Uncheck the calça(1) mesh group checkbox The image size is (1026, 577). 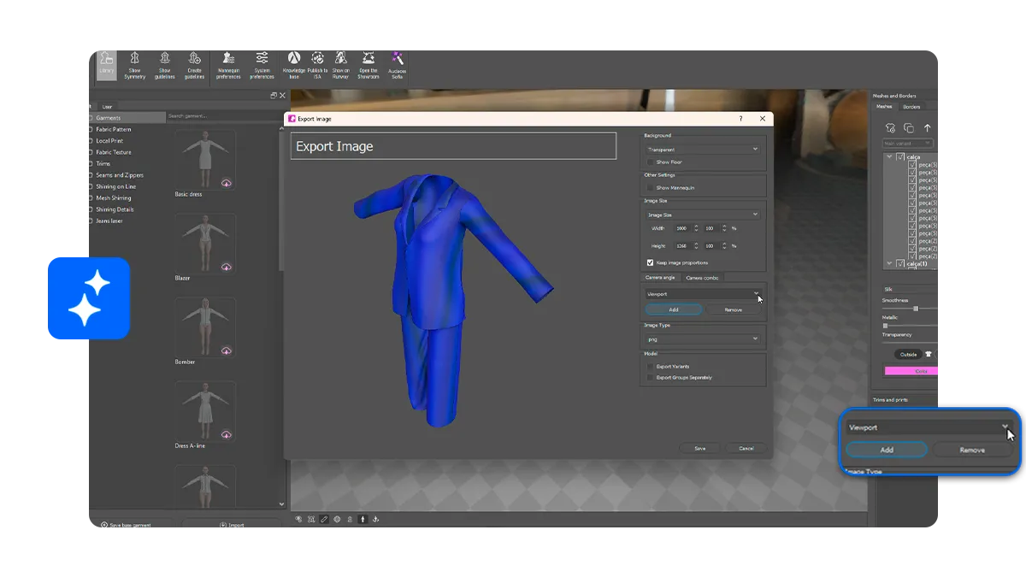click(x=900, y=264)
